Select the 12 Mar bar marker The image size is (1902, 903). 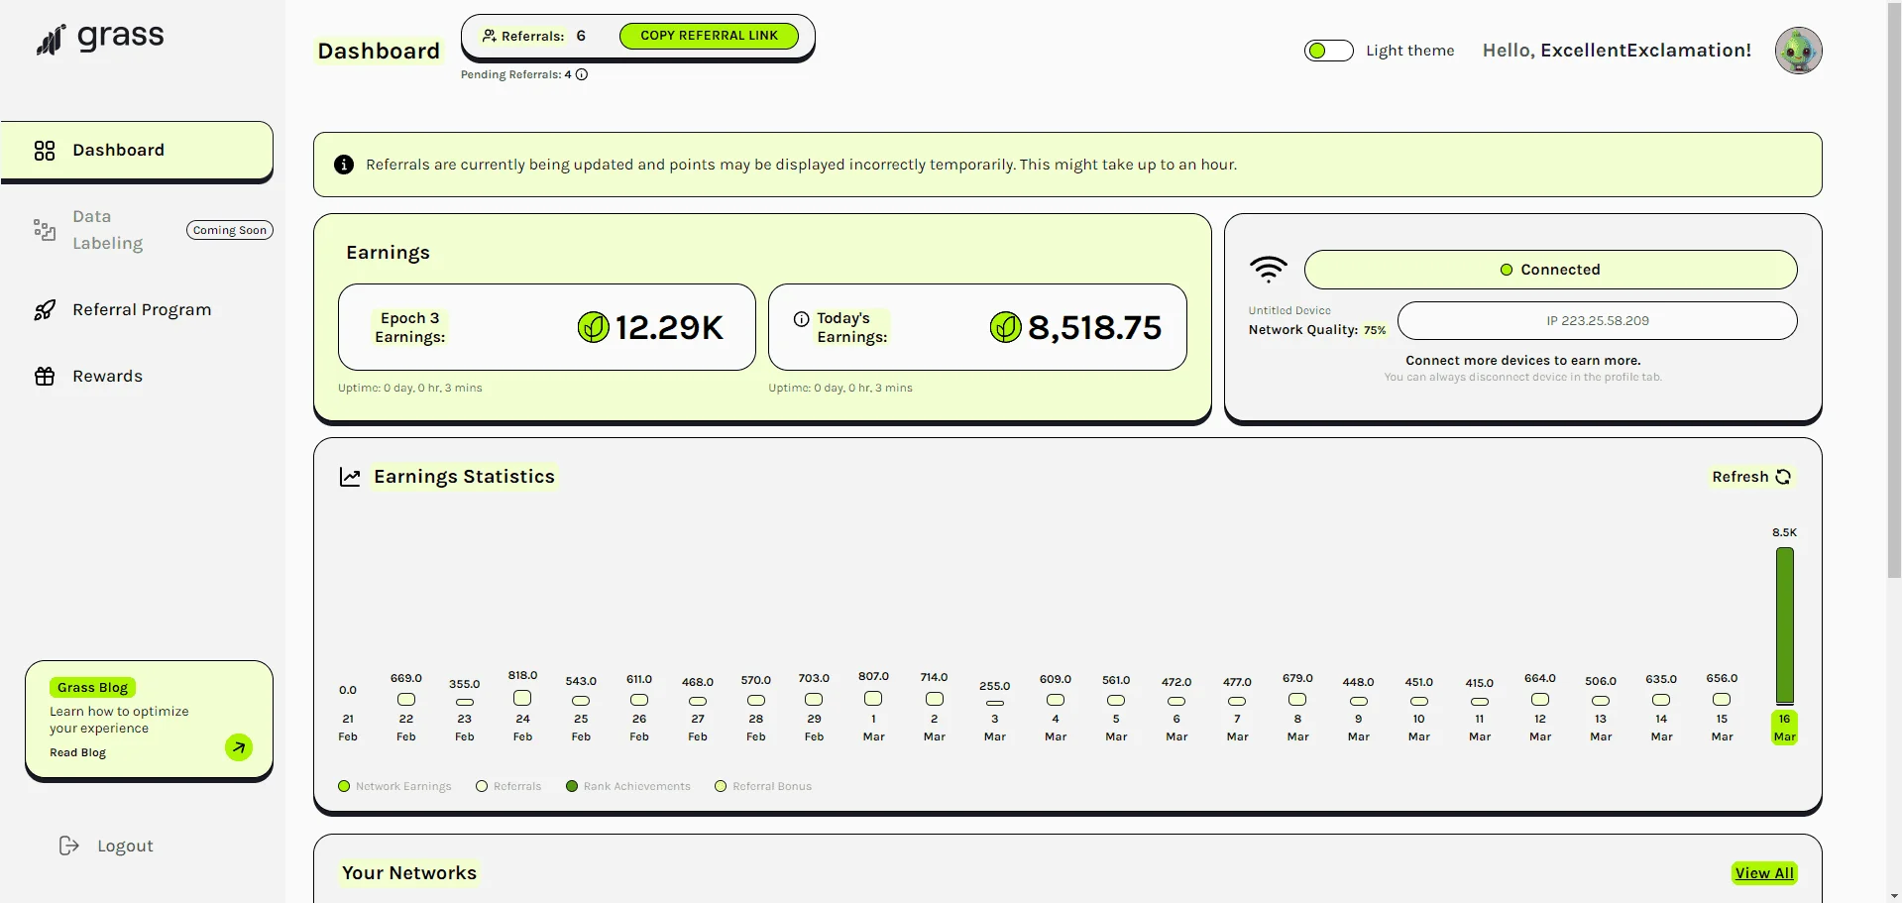point(1539,700)
